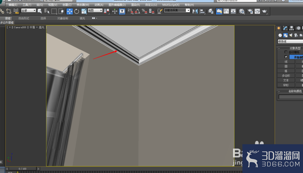Click Render Production teapot icon

point(264,12)
